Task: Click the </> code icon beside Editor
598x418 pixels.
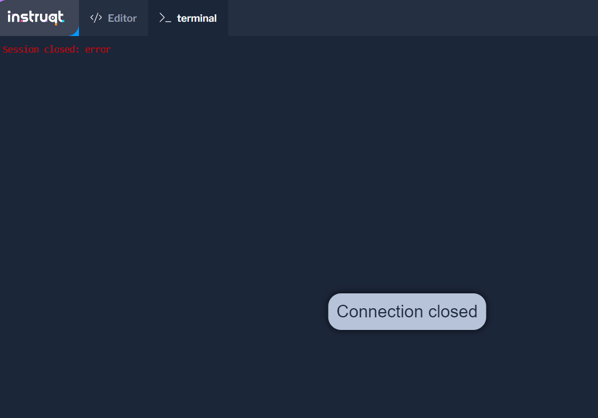Action: (x=96, y=18)
